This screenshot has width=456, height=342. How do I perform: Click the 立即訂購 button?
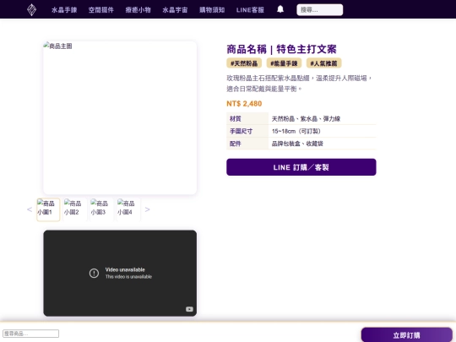(x=406, y=335)
